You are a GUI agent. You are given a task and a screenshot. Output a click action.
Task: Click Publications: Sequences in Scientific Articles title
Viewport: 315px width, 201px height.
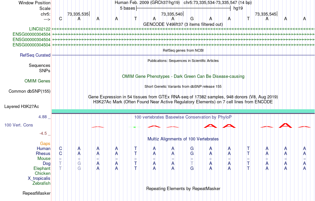pyautogui.click(x=183, y=61)
